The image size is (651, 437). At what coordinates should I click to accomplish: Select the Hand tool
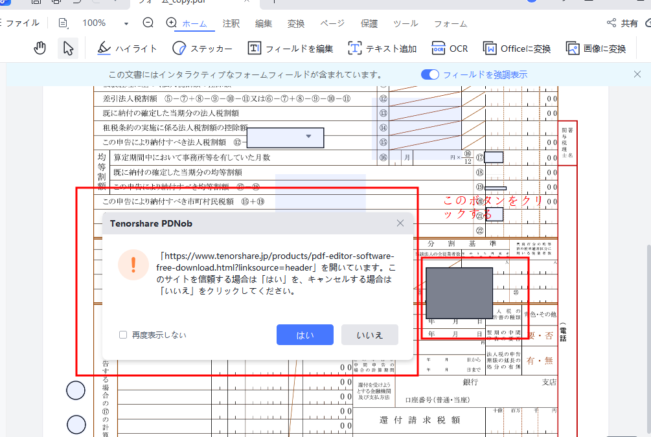[40, 47]
